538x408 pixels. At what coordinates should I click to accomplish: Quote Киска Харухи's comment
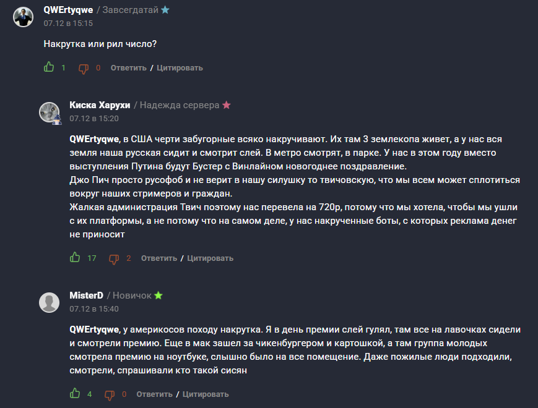[210, 258]
